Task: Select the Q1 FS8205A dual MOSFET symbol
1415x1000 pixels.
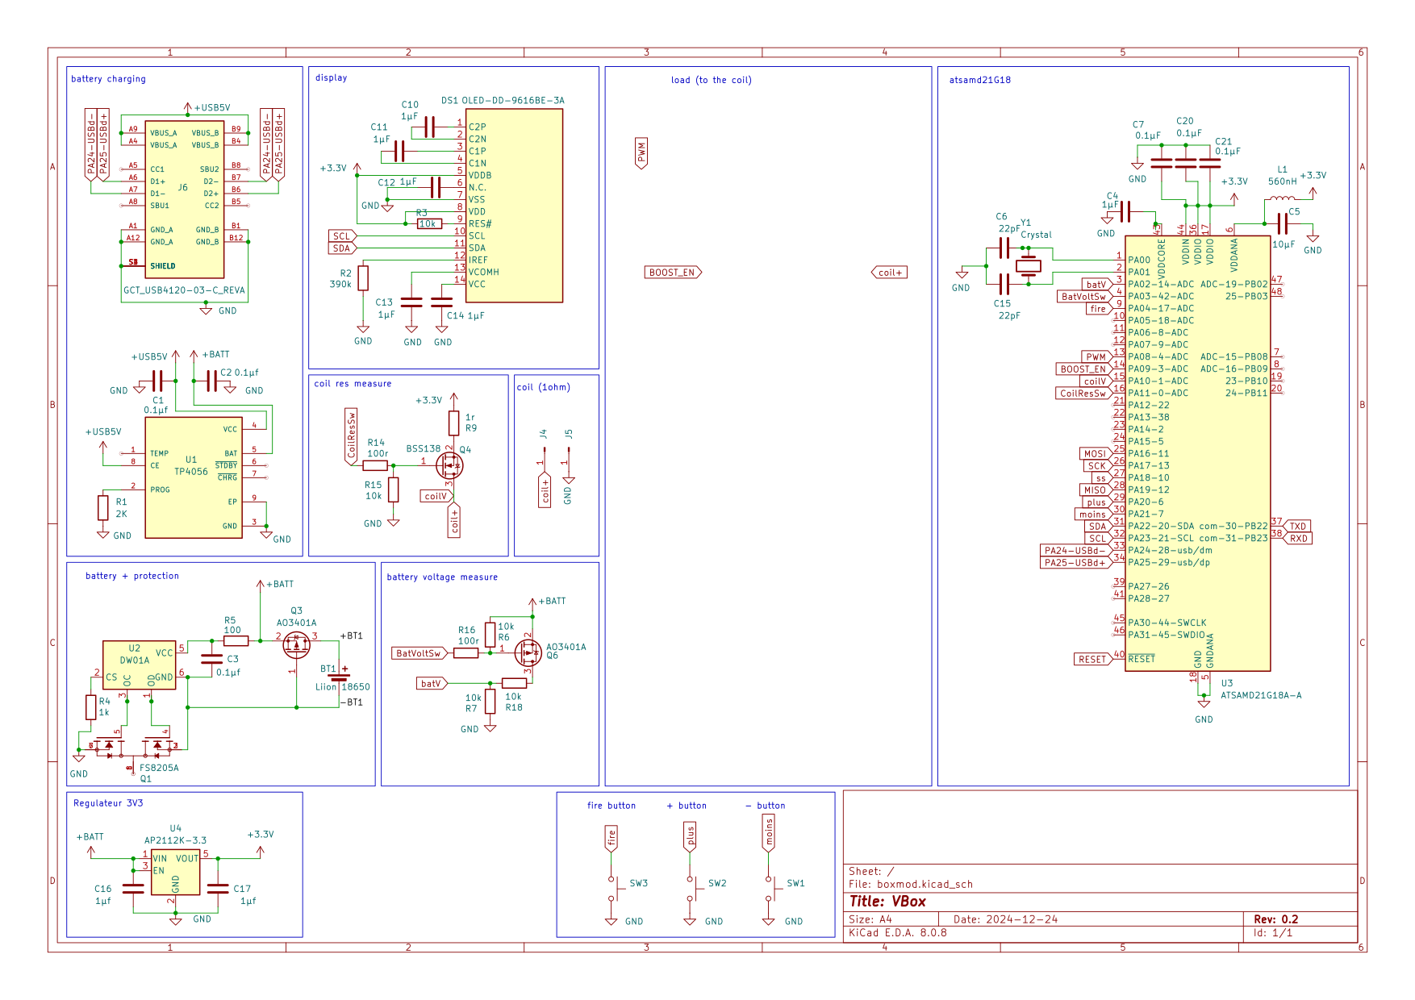Action: [135, 745]
